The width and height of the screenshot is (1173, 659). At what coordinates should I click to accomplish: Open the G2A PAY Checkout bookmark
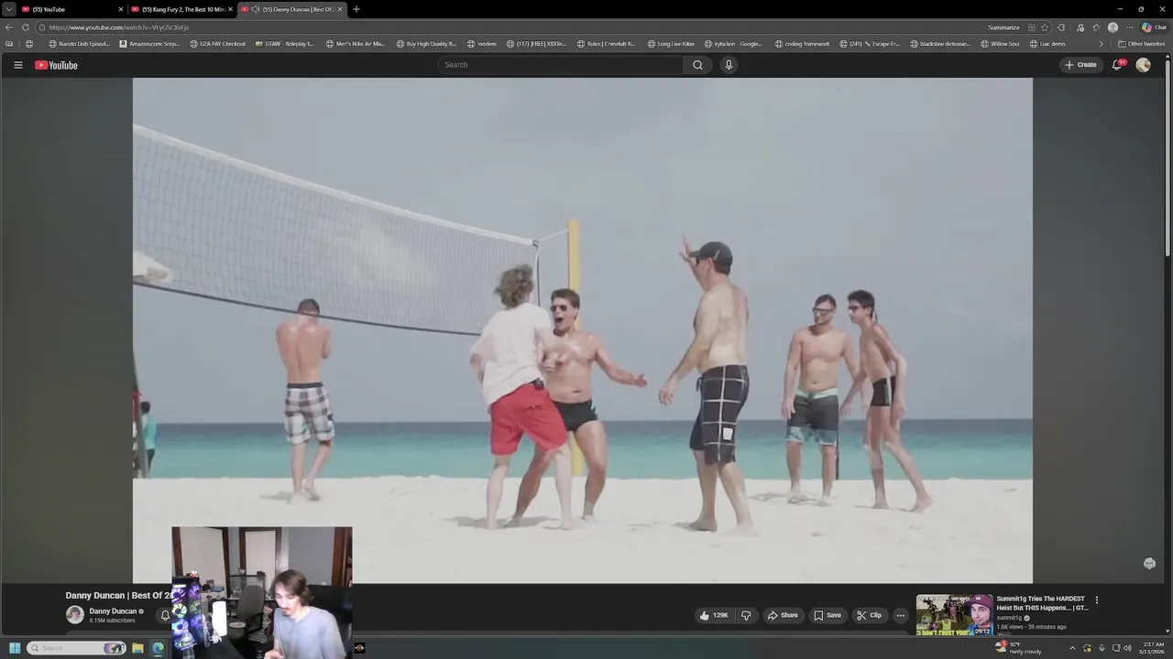(217, 44)
